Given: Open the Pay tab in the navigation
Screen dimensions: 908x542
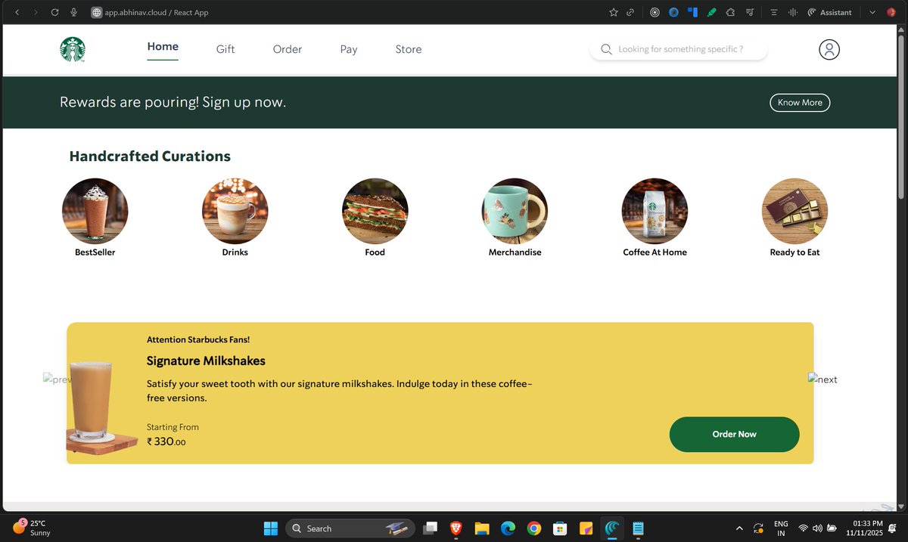Looking at the screenshot, I should click(x=349, y=49).
